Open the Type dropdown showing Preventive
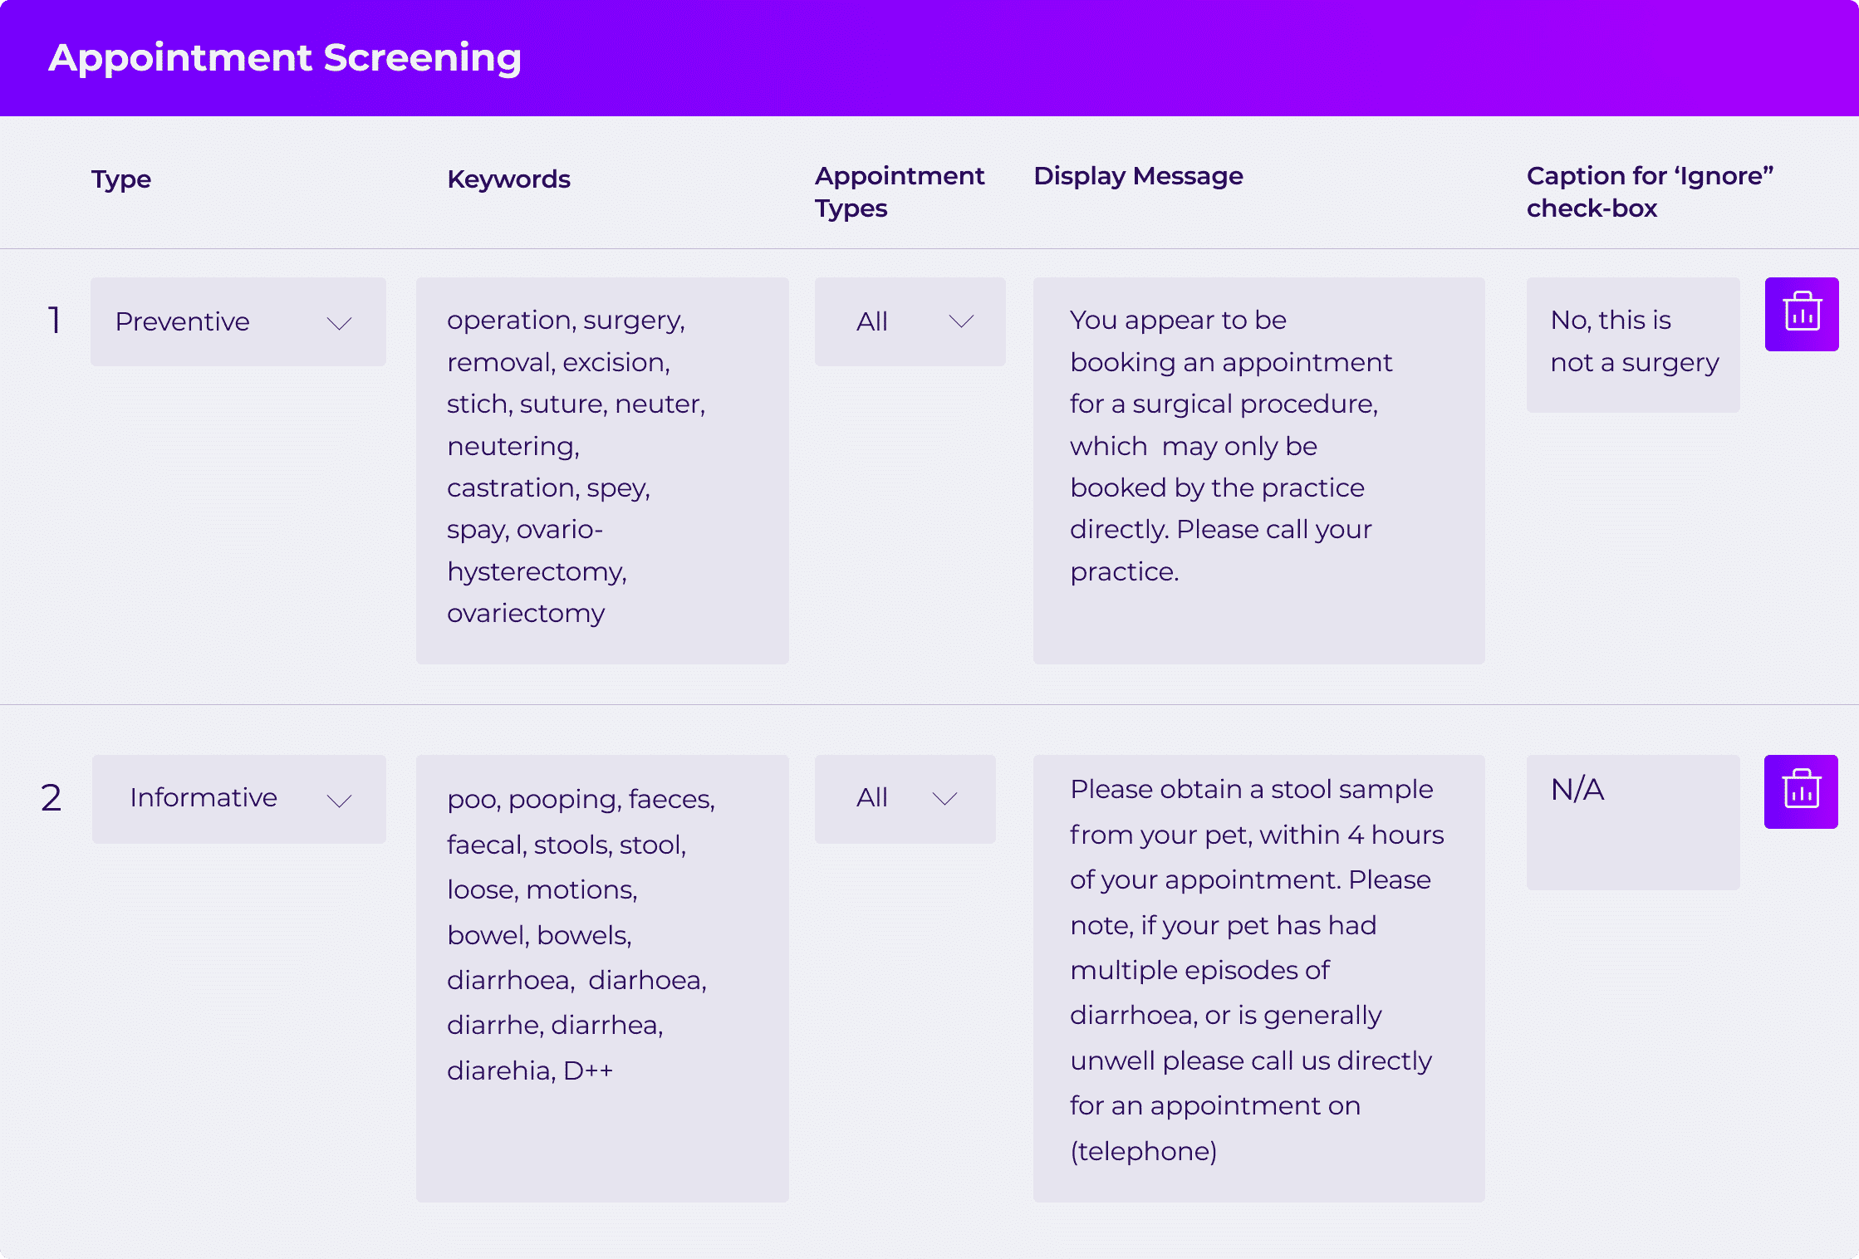Viewport: 1859px width, 1259px height. [238, 321]
